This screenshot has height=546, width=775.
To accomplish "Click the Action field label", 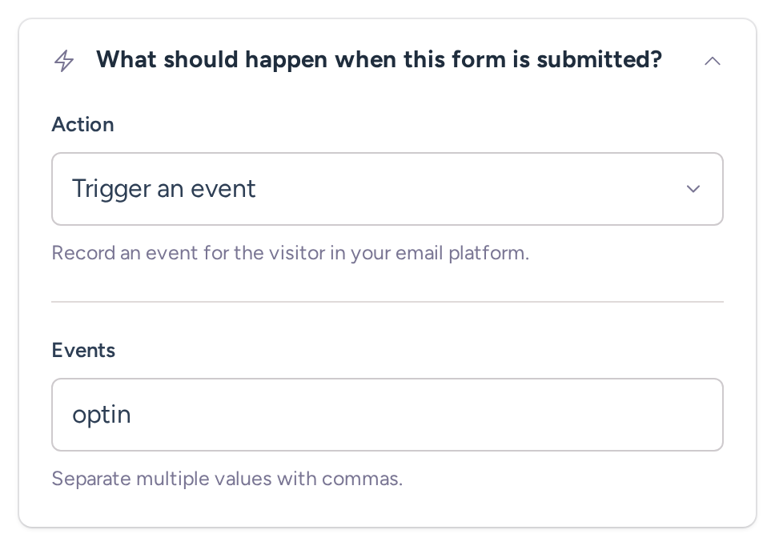I will click(x=83, y=125).
